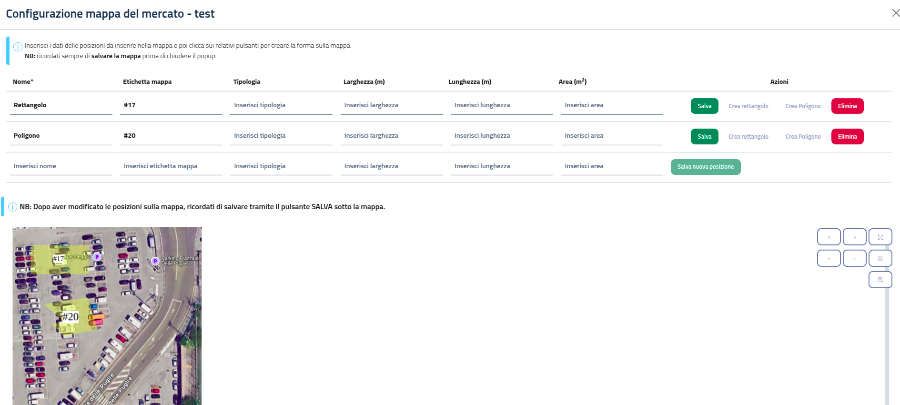The height and width of the screenshot is (405, 900).
Task: Click the fit-to-screen expand map icon
Action: (880, 237)
